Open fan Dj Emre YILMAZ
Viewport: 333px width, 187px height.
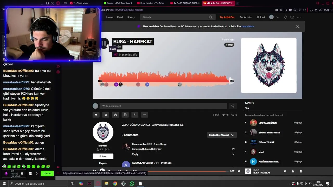(266, 142)
